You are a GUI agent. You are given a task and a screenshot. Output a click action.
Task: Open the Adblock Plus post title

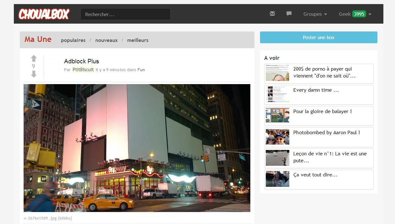coord(81,61)
